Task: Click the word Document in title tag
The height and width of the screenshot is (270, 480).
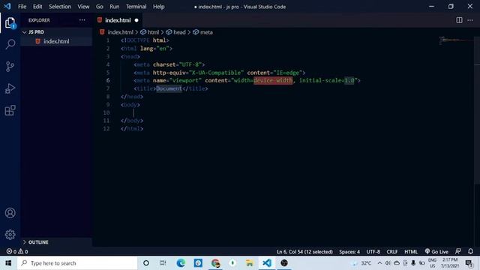Action: [169, 88]
